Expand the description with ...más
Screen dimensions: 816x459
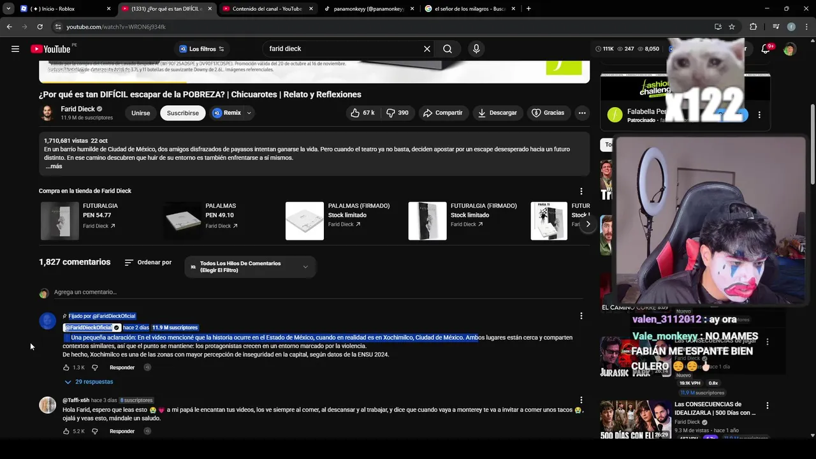point(54,166)
